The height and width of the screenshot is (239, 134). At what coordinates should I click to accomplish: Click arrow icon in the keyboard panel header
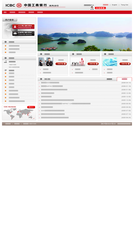pos(105,54)
